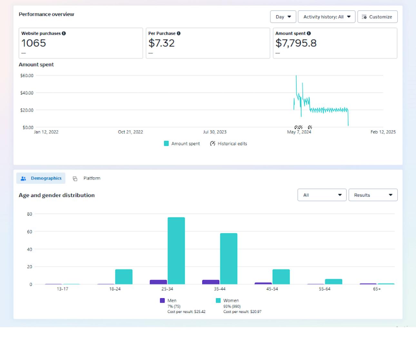Select the Women bar for ages 35-44
Viewport: 416px width, 343px height.
pos(229,259)
